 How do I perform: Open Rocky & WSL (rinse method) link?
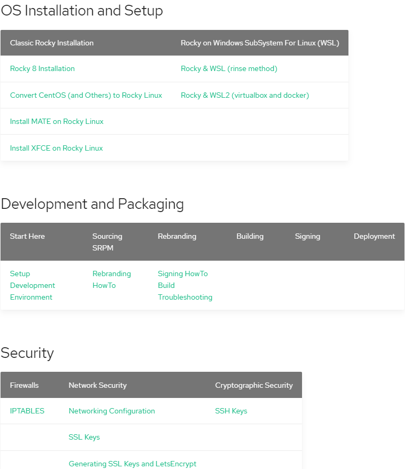tap(229, 68)
